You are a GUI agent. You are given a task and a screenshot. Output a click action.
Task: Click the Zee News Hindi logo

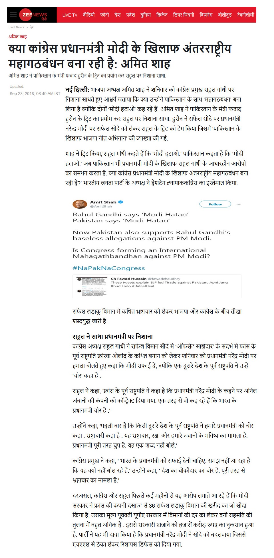tap(33, 15)
